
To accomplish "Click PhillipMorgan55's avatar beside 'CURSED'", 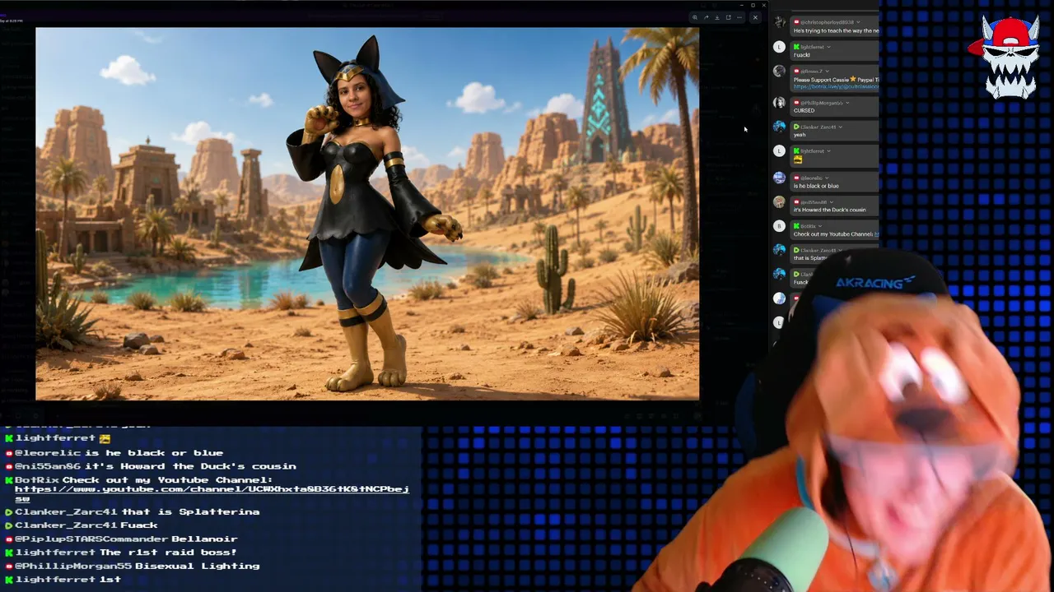I will pos(779,103).
